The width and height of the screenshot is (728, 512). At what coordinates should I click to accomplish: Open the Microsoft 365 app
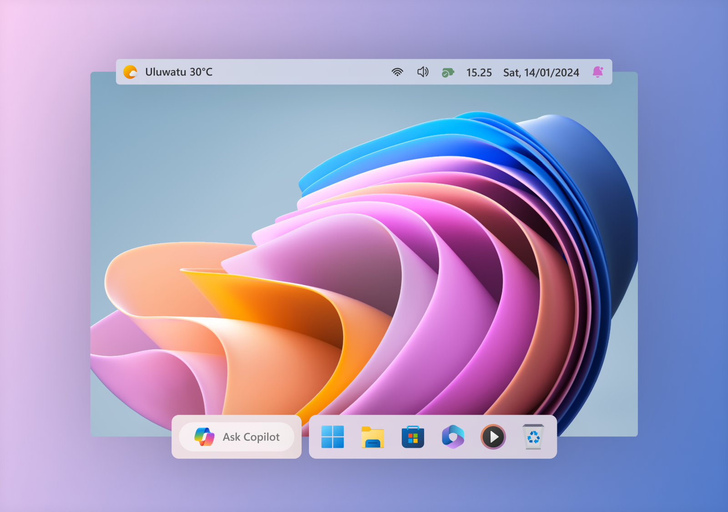coord(453,437)
